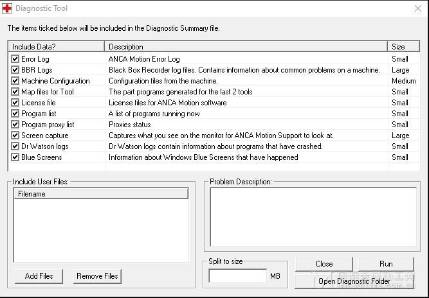
Task: Untick the Blue Screens checkbox
Action: click(15, 157)
